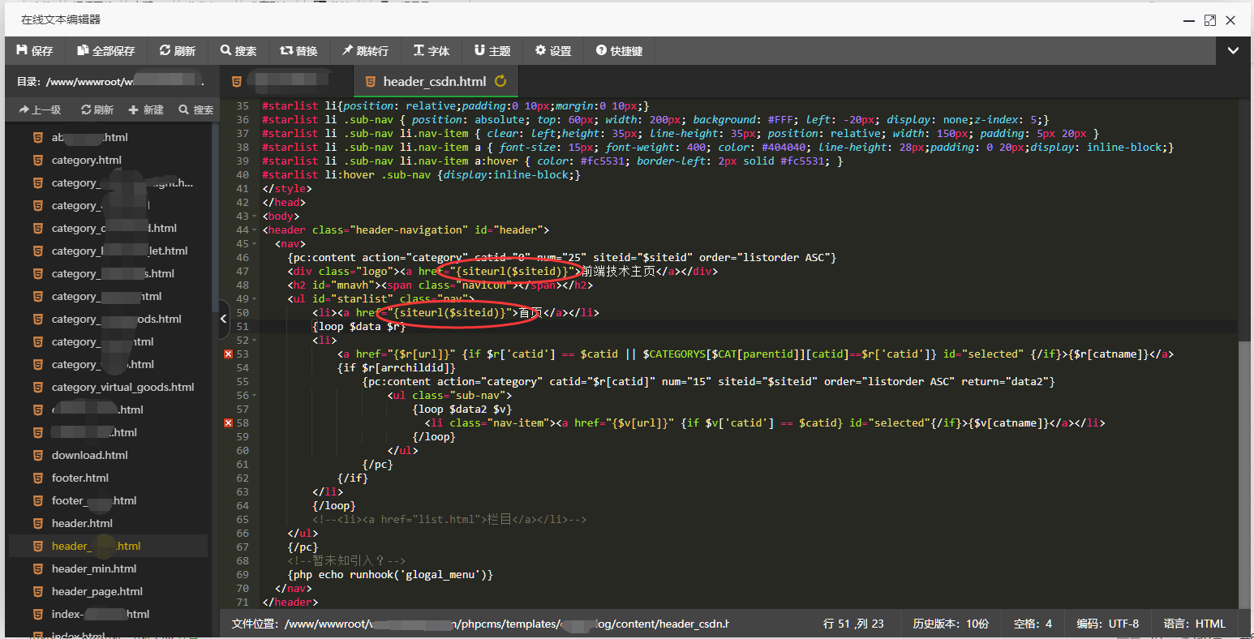
Task: Click the pc:content line 46
Action: click(x=561, y=258)
